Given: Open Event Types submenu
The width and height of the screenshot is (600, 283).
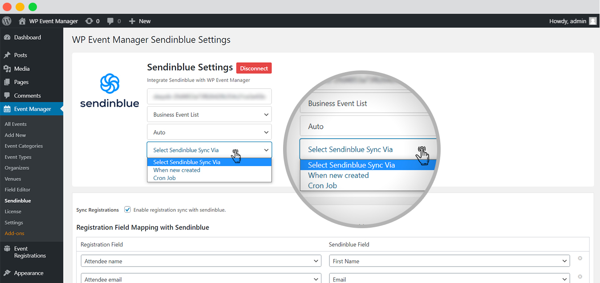Looking at the screenshot, I should click(x=18, y=157).
